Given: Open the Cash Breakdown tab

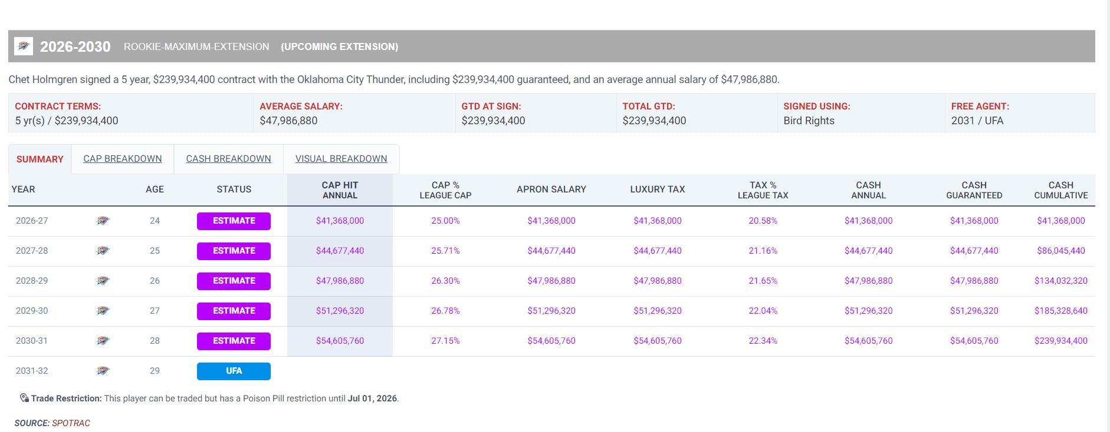Looking at the screenshot, I should (x=228, y=159).
